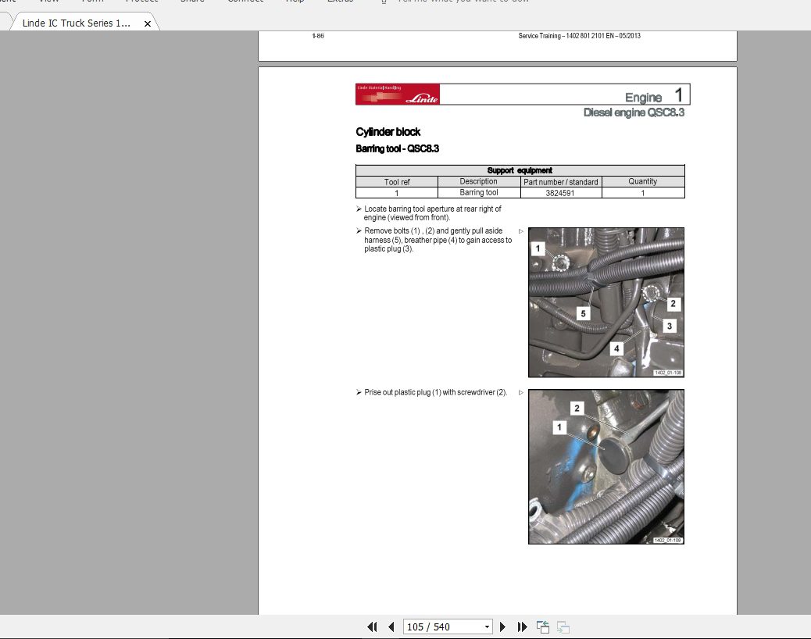Click the 'Support equipment' table header
811x639 pixels.
[x=520, y=170]
